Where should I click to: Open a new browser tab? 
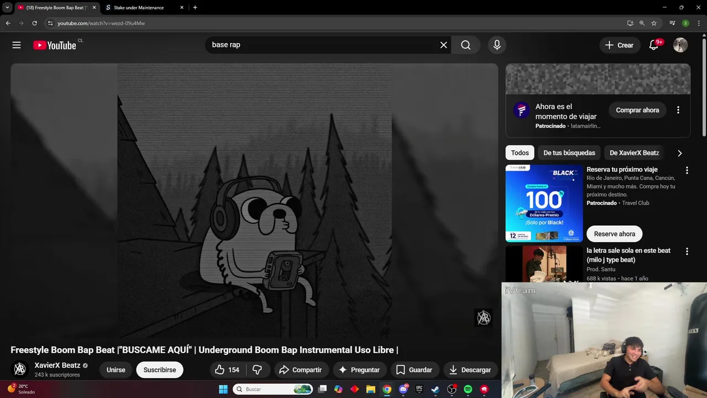click(x=195, y=8)
